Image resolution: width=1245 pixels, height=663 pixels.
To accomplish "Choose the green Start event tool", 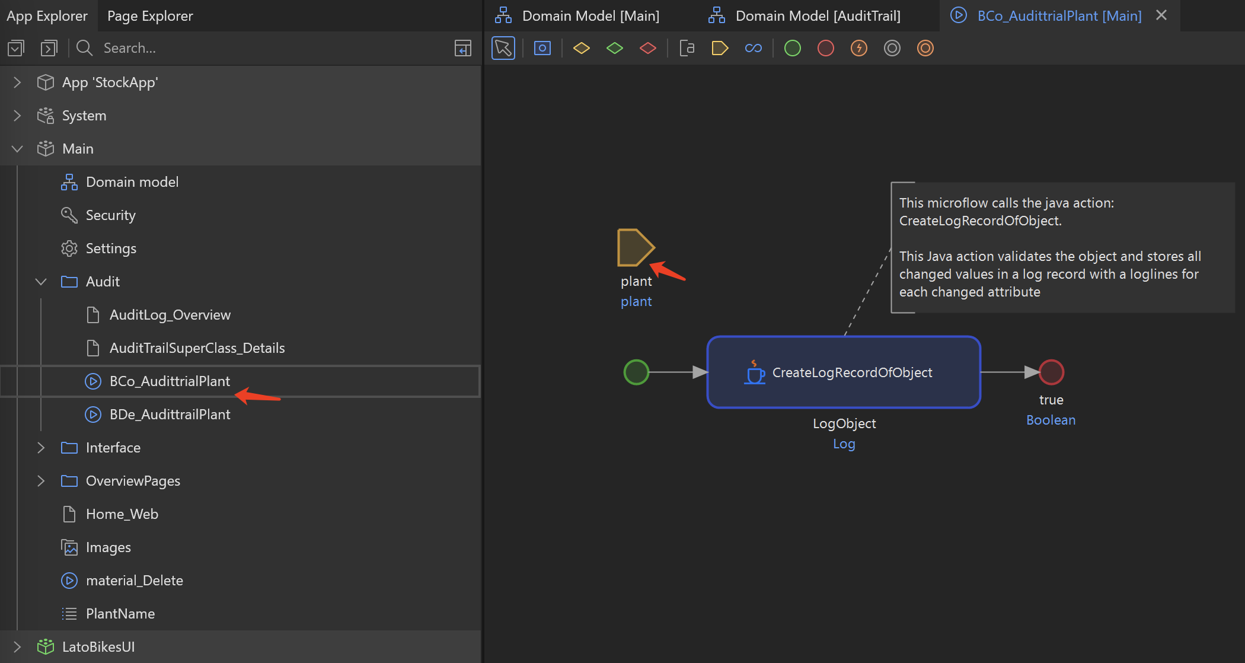I will (793, 48).
